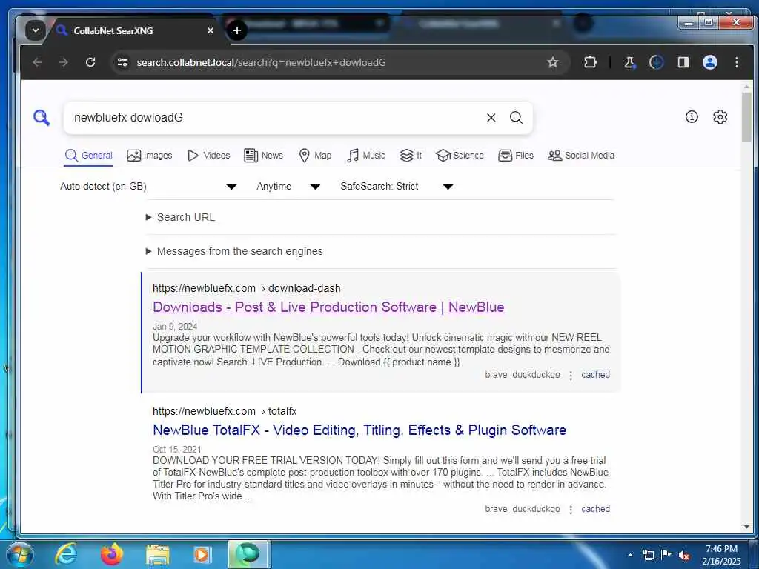Open Windows Explorer from taskbar

158,554
